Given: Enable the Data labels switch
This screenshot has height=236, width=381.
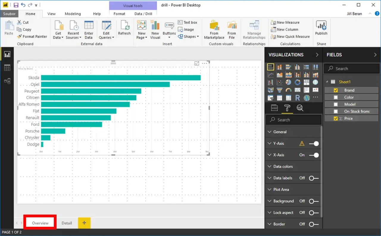Looking at the screenshot, I should (x=314, y=178).
